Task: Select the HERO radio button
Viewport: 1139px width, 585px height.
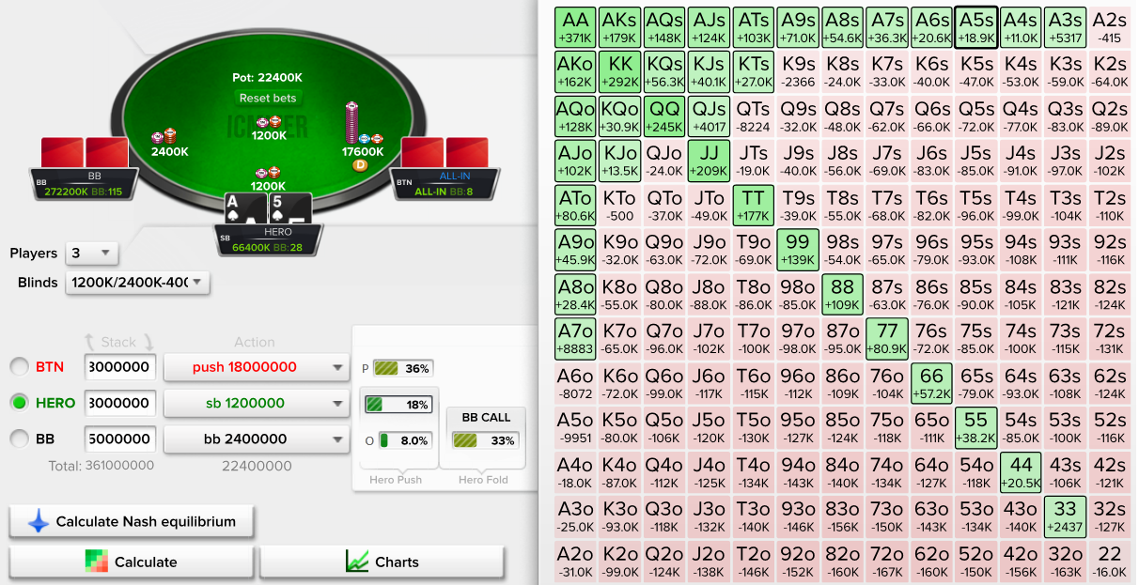Action: point(18,403)
